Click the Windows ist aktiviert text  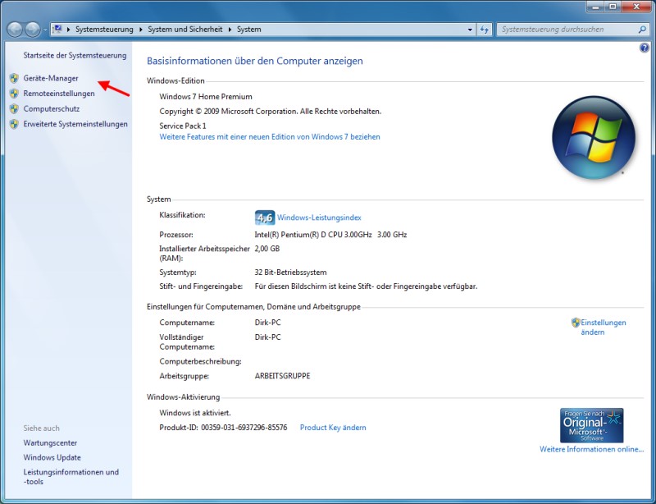195,413
